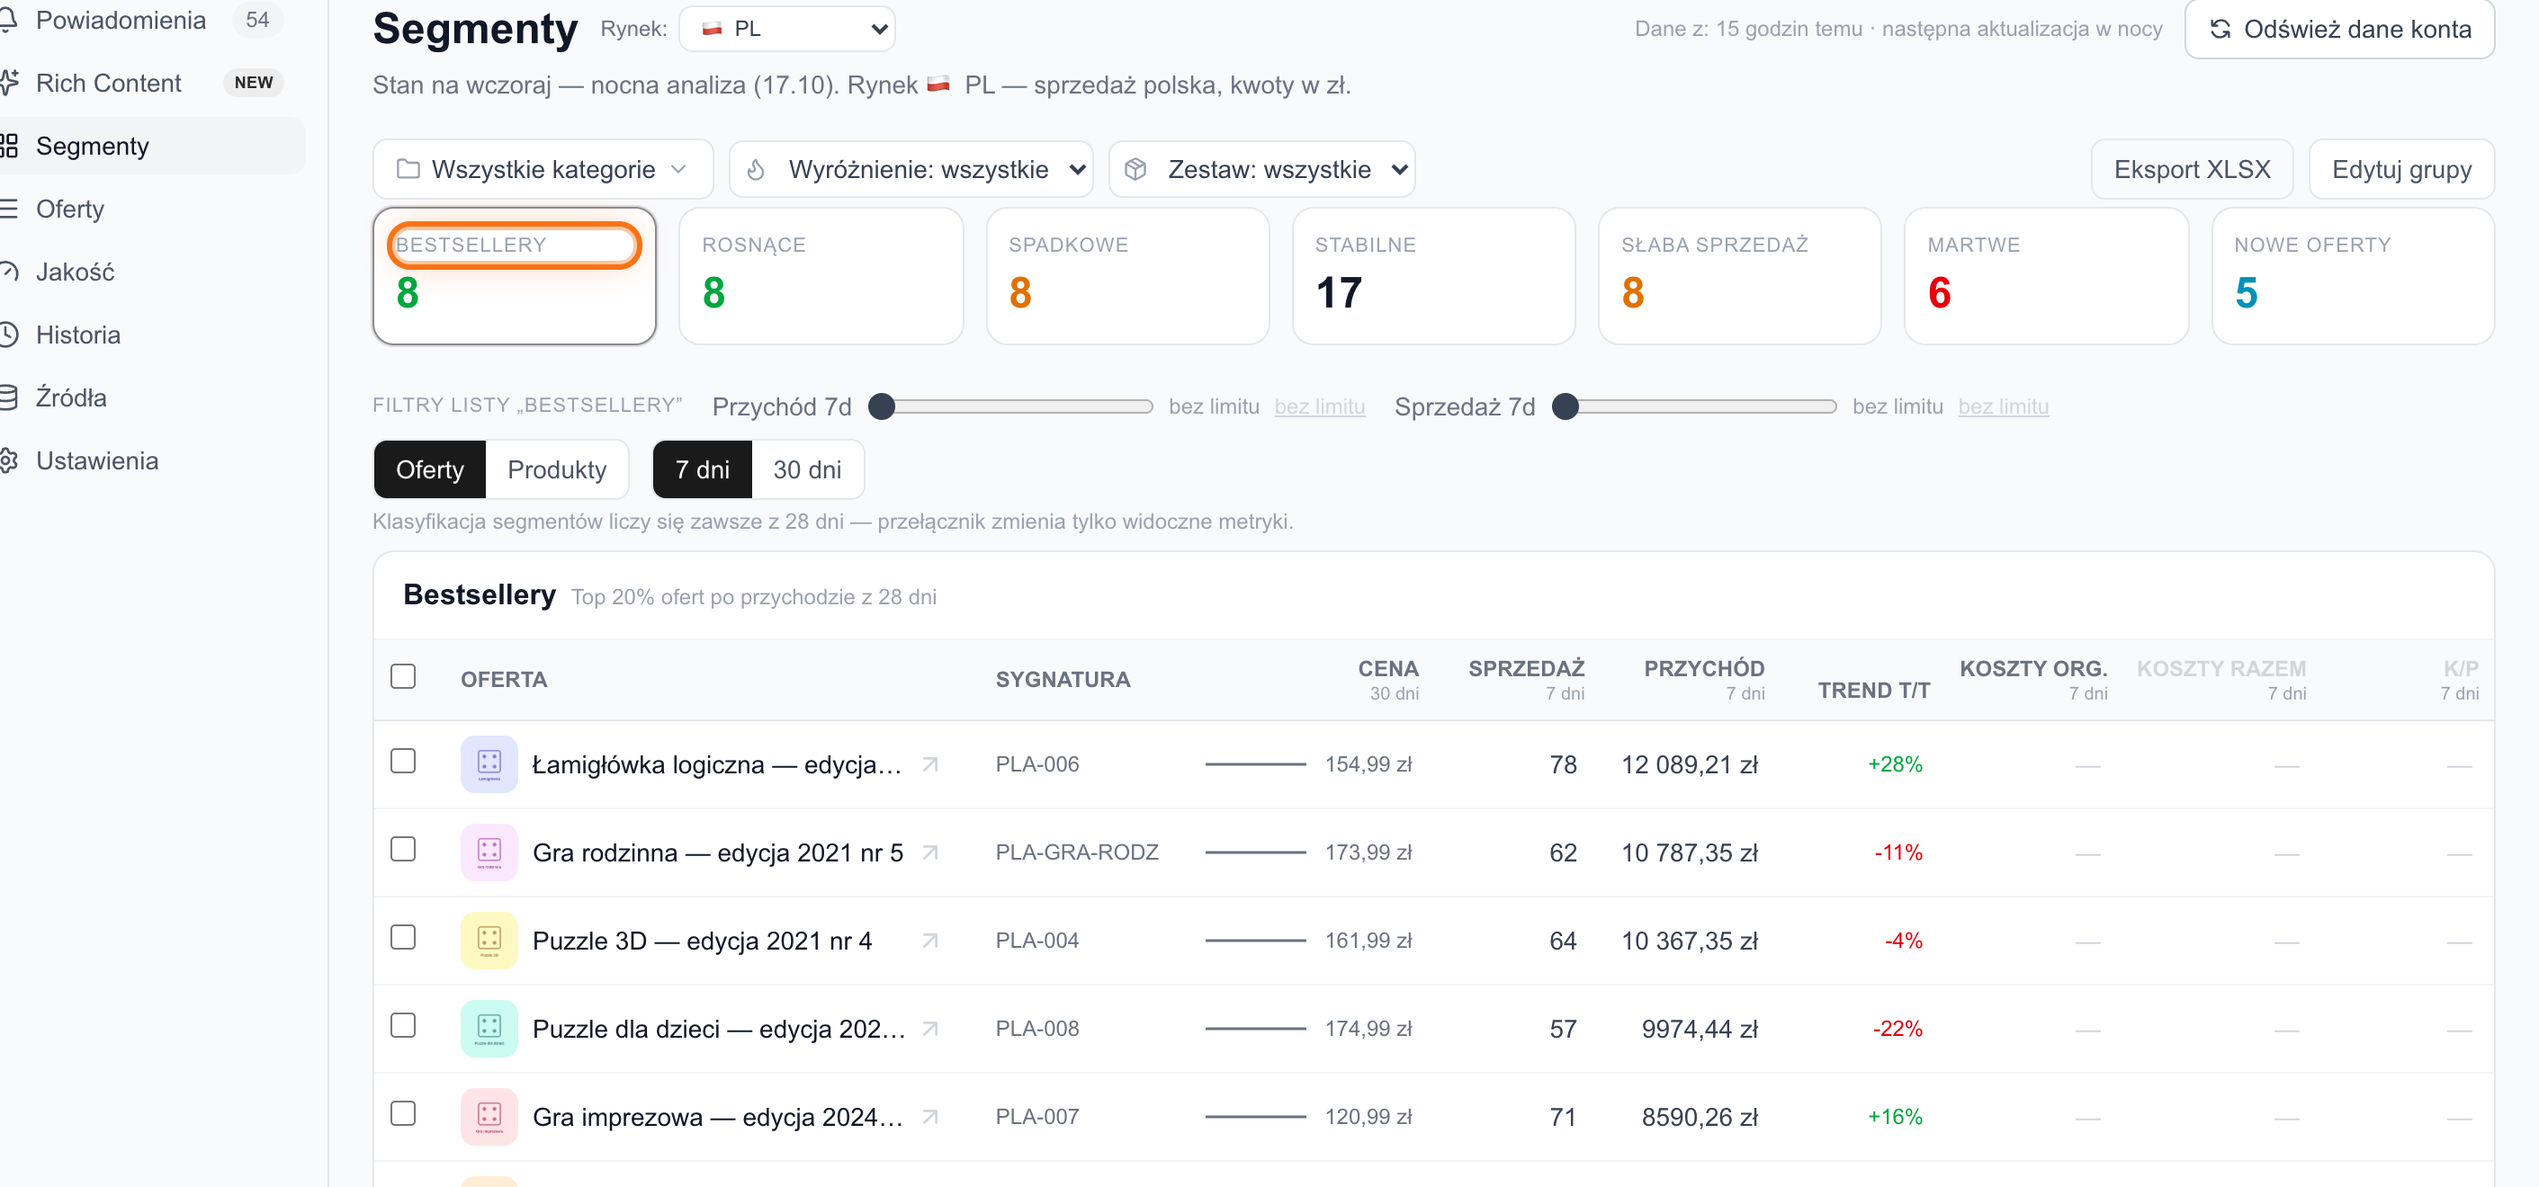Click the Edytuj grupy button
The width and height of the screenshot is (2539, 1187).
click(x=2401, y=169)
